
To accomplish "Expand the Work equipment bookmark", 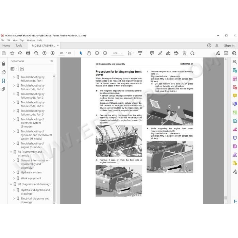I will pyautogui.click(x=14, y=178).
